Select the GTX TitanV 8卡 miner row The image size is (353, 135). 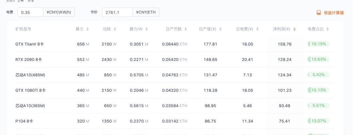(29, 44)
